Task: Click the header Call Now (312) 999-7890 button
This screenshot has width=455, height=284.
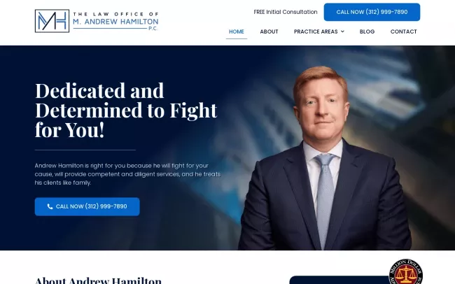Action: click(x=372, y=12)
